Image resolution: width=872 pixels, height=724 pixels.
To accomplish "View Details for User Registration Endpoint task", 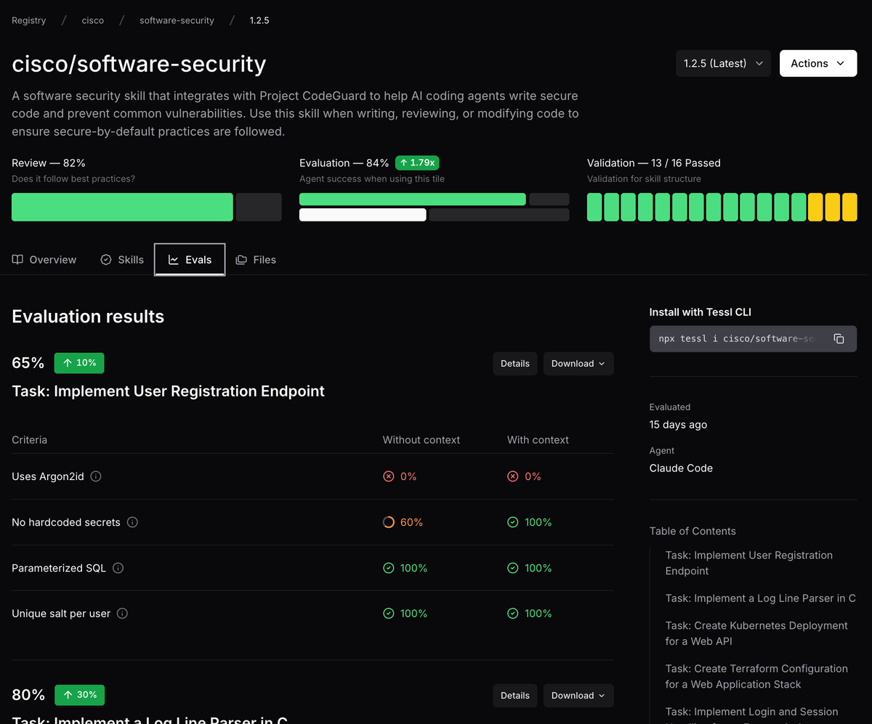I will pos(515,364).
